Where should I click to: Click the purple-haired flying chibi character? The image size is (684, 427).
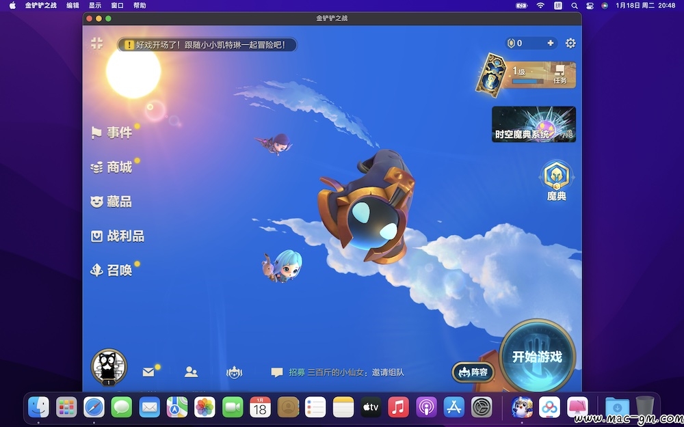tap(274, 144)
